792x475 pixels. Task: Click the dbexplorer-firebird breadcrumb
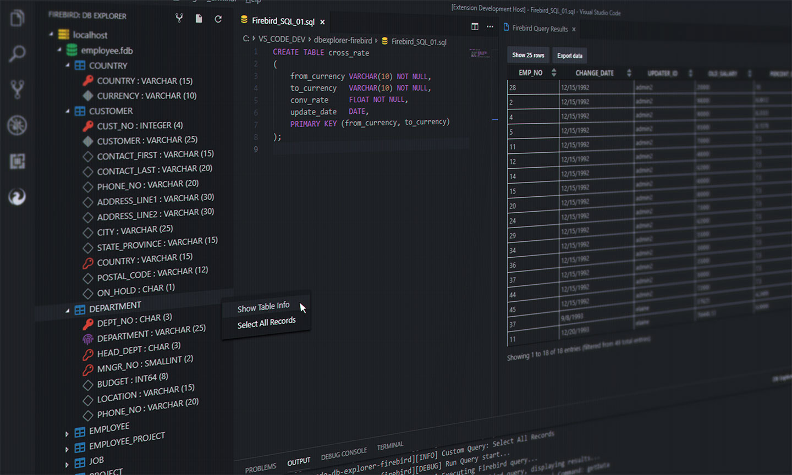(x=343, y=40)
